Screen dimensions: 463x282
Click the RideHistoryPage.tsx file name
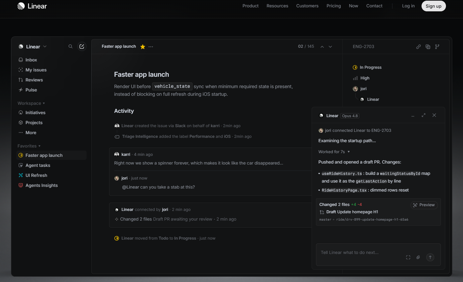(344, 190)
